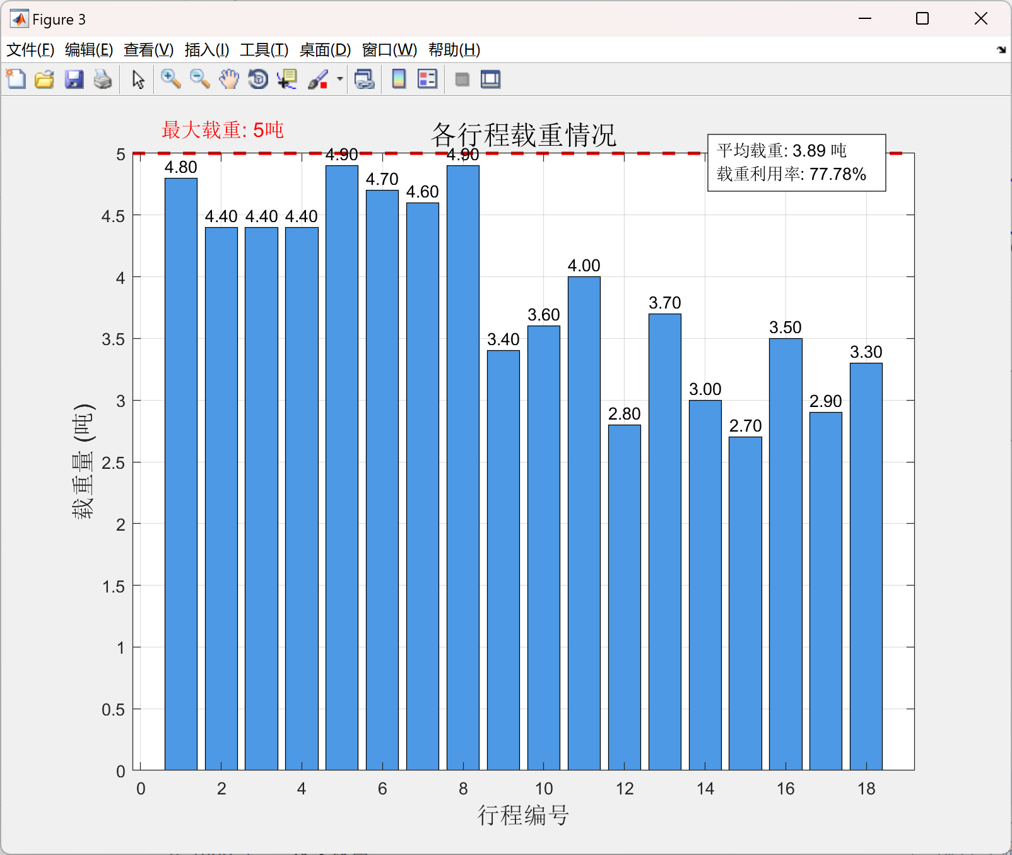Activate the Zoom In tool
Screen dimensions: 1012x855
(x=170, y=79)
